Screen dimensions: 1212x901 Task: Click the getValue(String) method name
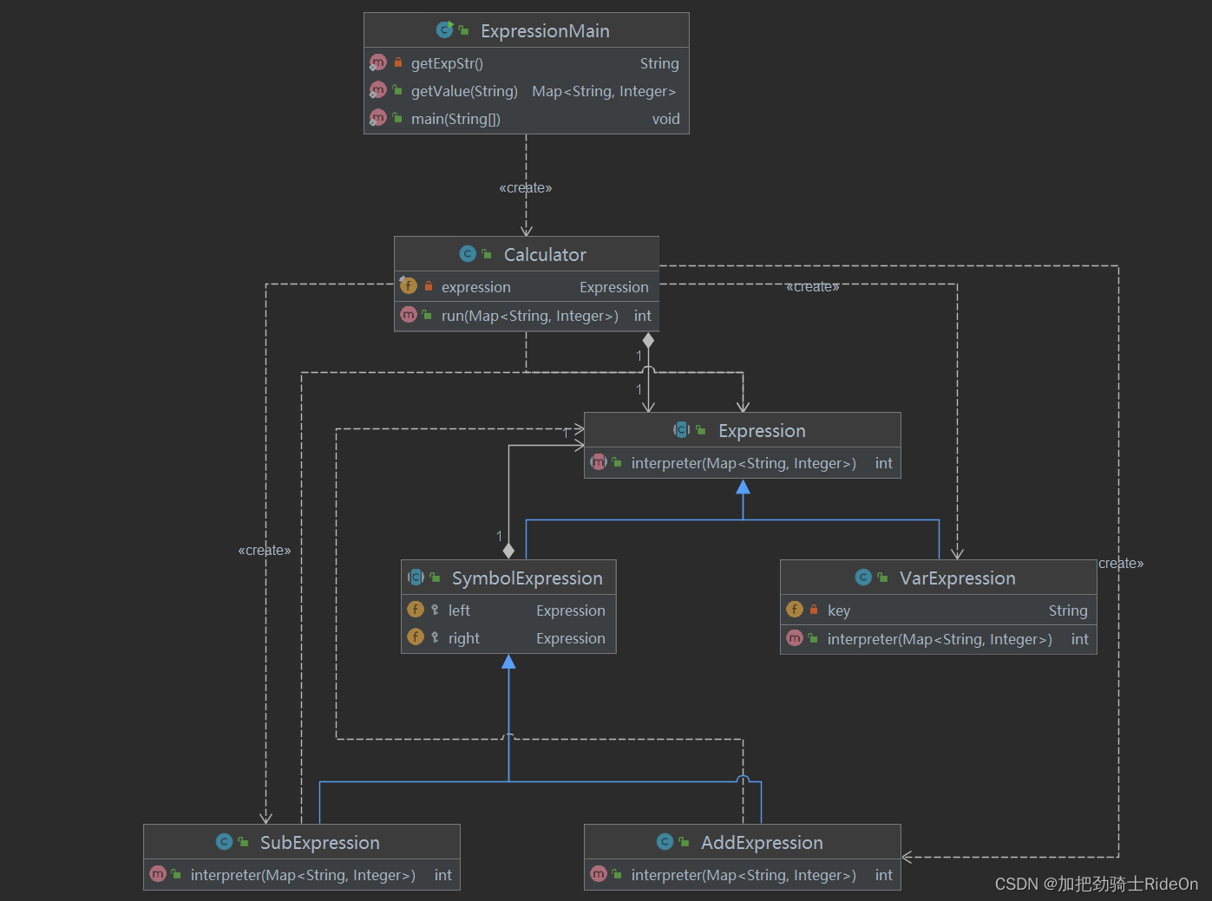464,91
